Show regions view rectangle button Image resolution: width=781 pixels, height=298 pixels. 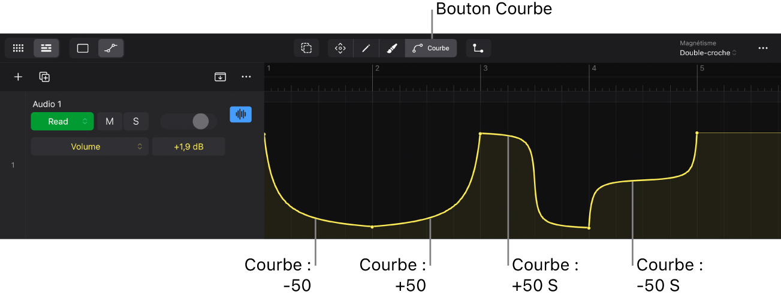83,49
